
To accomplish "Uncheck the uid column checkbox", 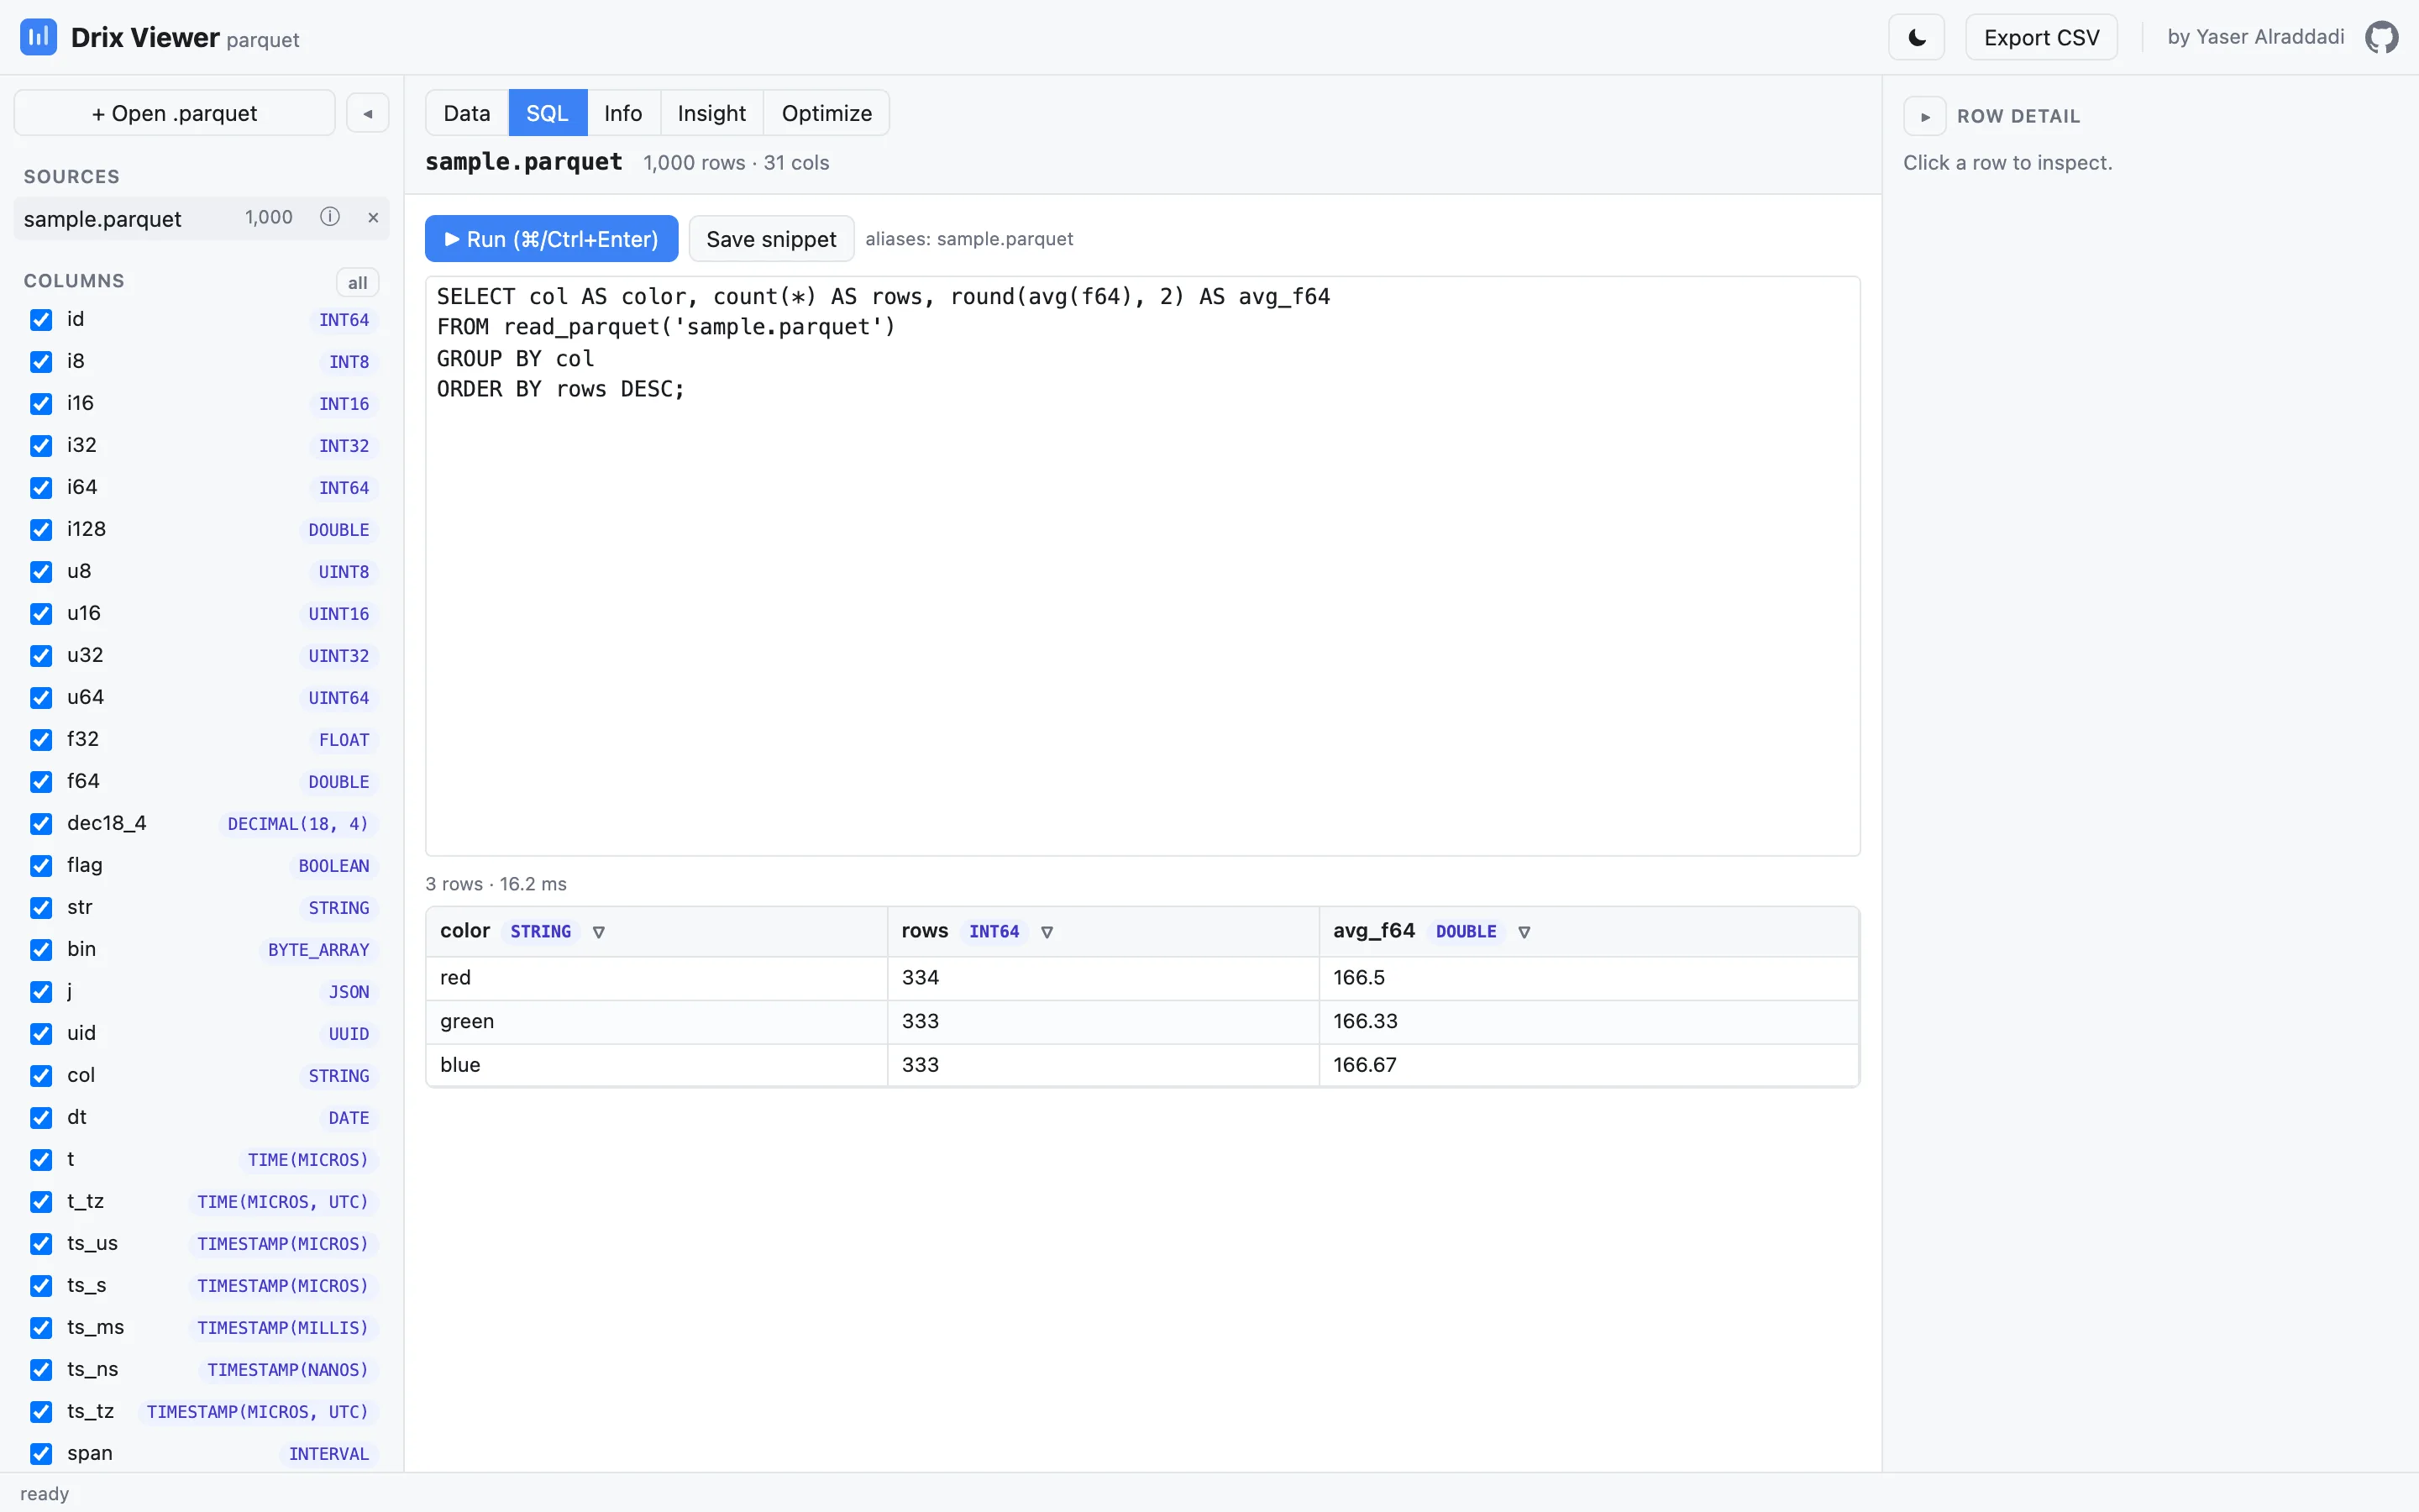I will [41, 1034].
